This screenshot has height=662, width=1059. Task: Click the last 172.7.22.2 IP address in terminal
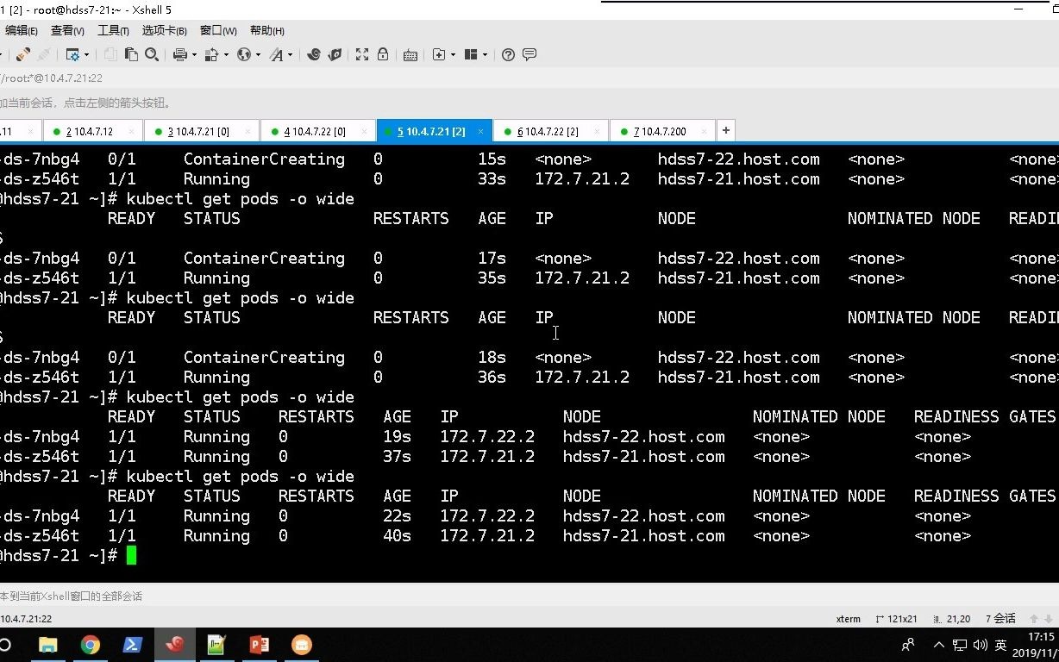487,516
